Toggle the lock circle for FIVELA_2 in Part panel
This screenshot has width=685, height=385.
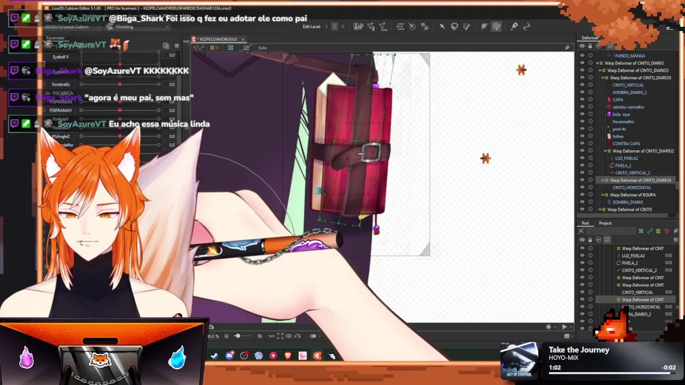click(590, 263)
